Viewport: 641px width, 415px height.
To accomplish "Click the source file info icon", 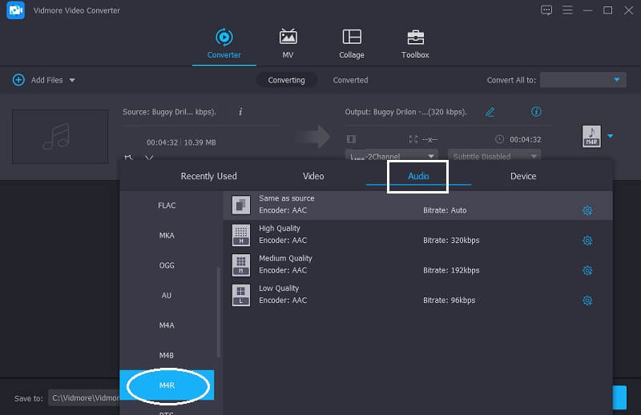I will [240, 112].
